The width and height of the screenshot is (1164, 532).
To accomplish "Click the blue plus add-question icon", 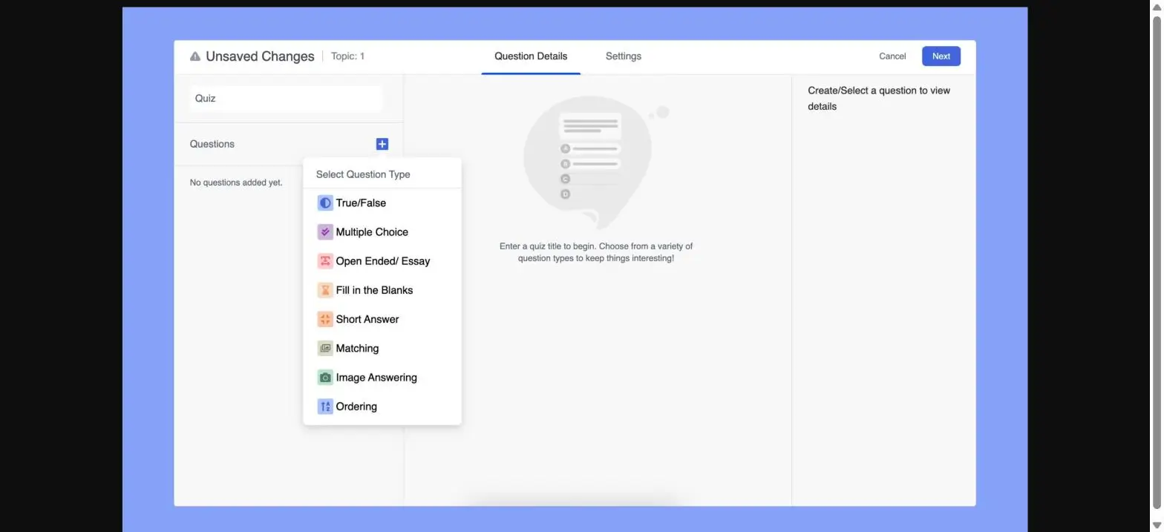I will (x=382, y=144).
